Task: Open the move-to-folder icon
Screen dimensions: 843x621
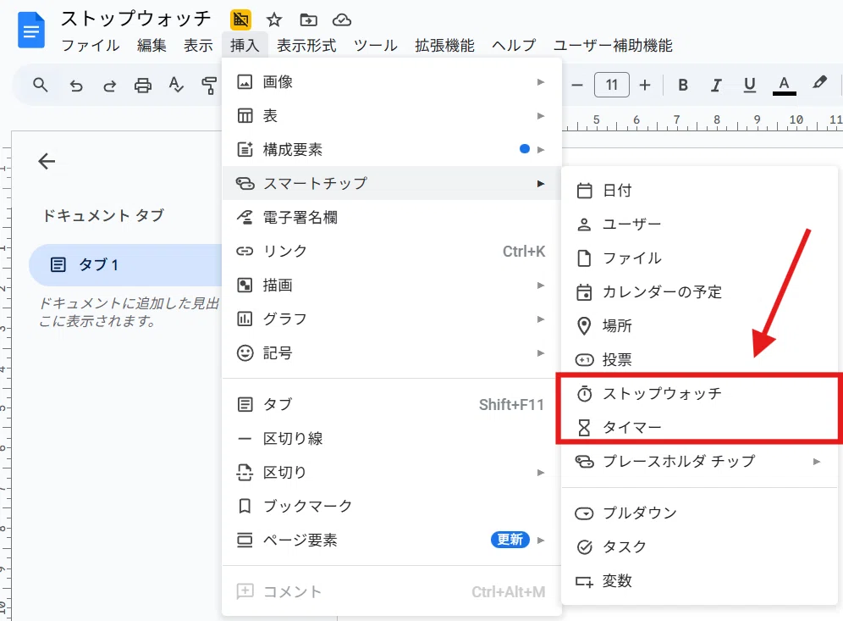Action: (x=308, y=20)
